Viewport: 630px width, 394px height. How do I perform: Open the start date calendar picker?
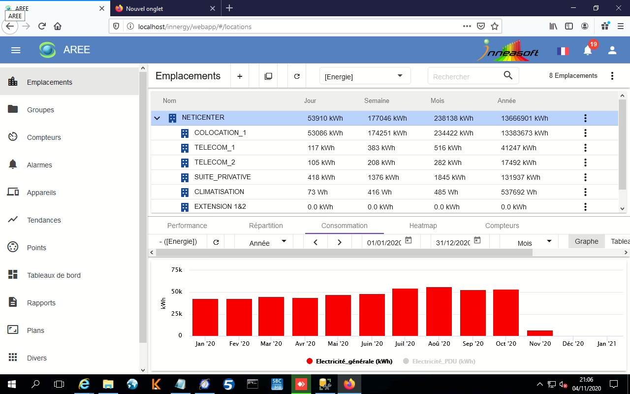(409, 240)
